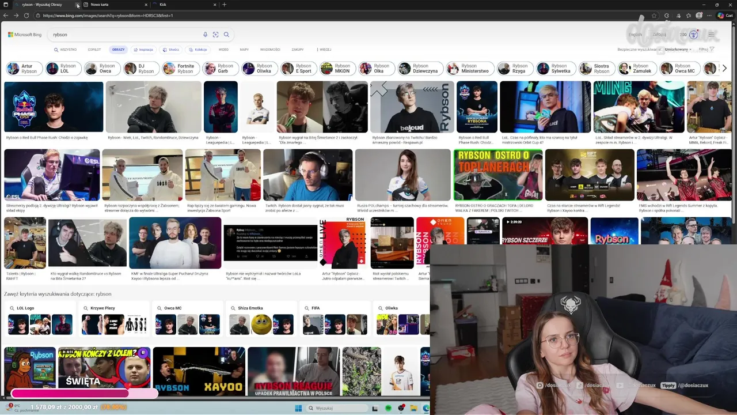Click the Microsoft Bing logo
Image resolution: width=737 pixels, height=415 pixels.
tap(24, 35)
